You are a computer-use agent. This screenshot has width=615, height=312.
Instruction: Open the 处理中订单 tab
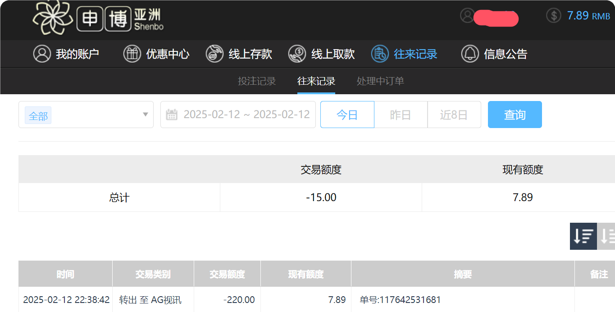point(380,81)
